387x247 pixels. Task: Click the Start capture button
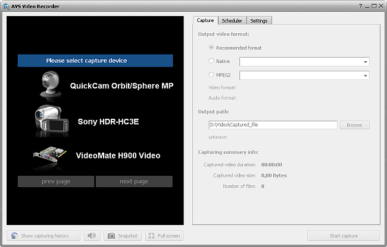click(344, 236)
